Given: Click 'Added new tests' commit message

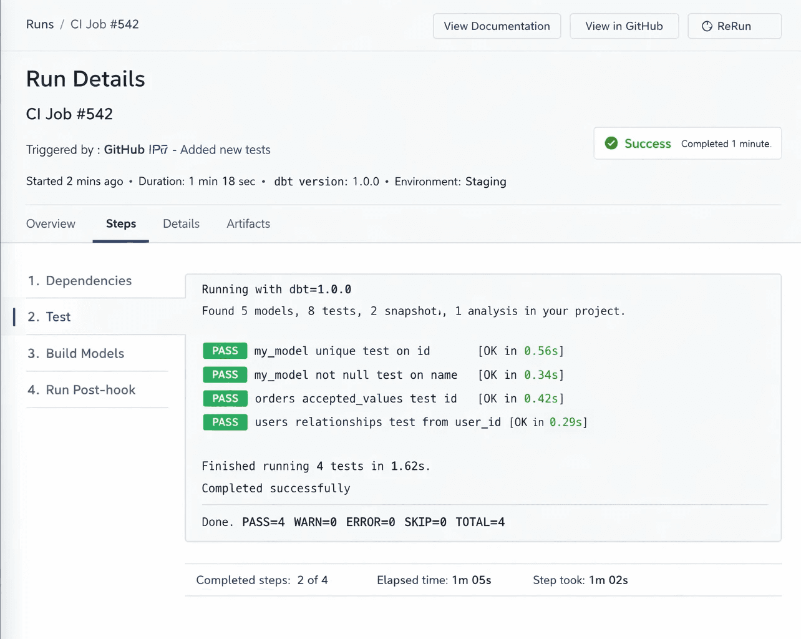Looking at the screenshot, I should point(225,150).
